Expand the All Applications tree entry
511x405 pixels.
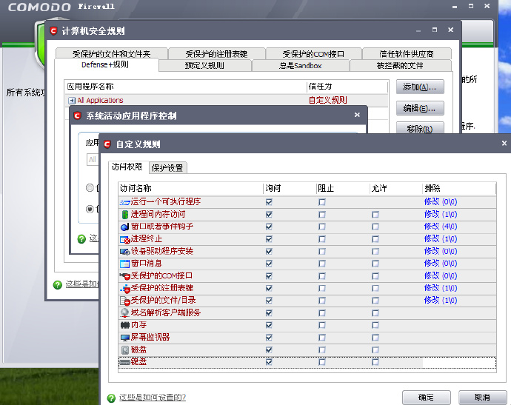(72, 101)
